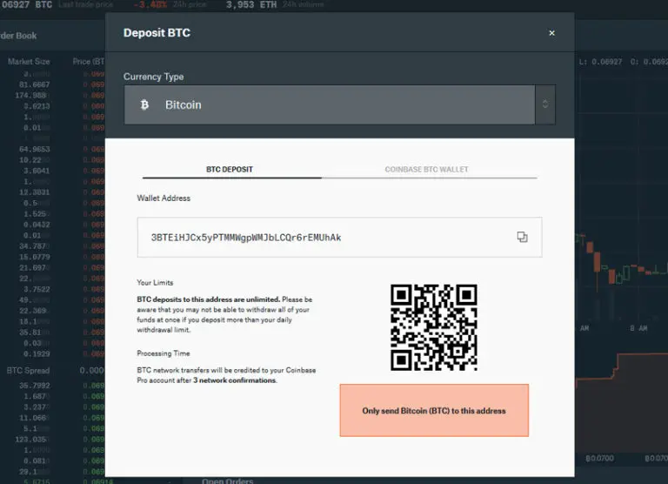Image resolution: width=668 pixels, height=484 pixels.
Task: Click the 123.035 market size row
Action: pos(30,440)
